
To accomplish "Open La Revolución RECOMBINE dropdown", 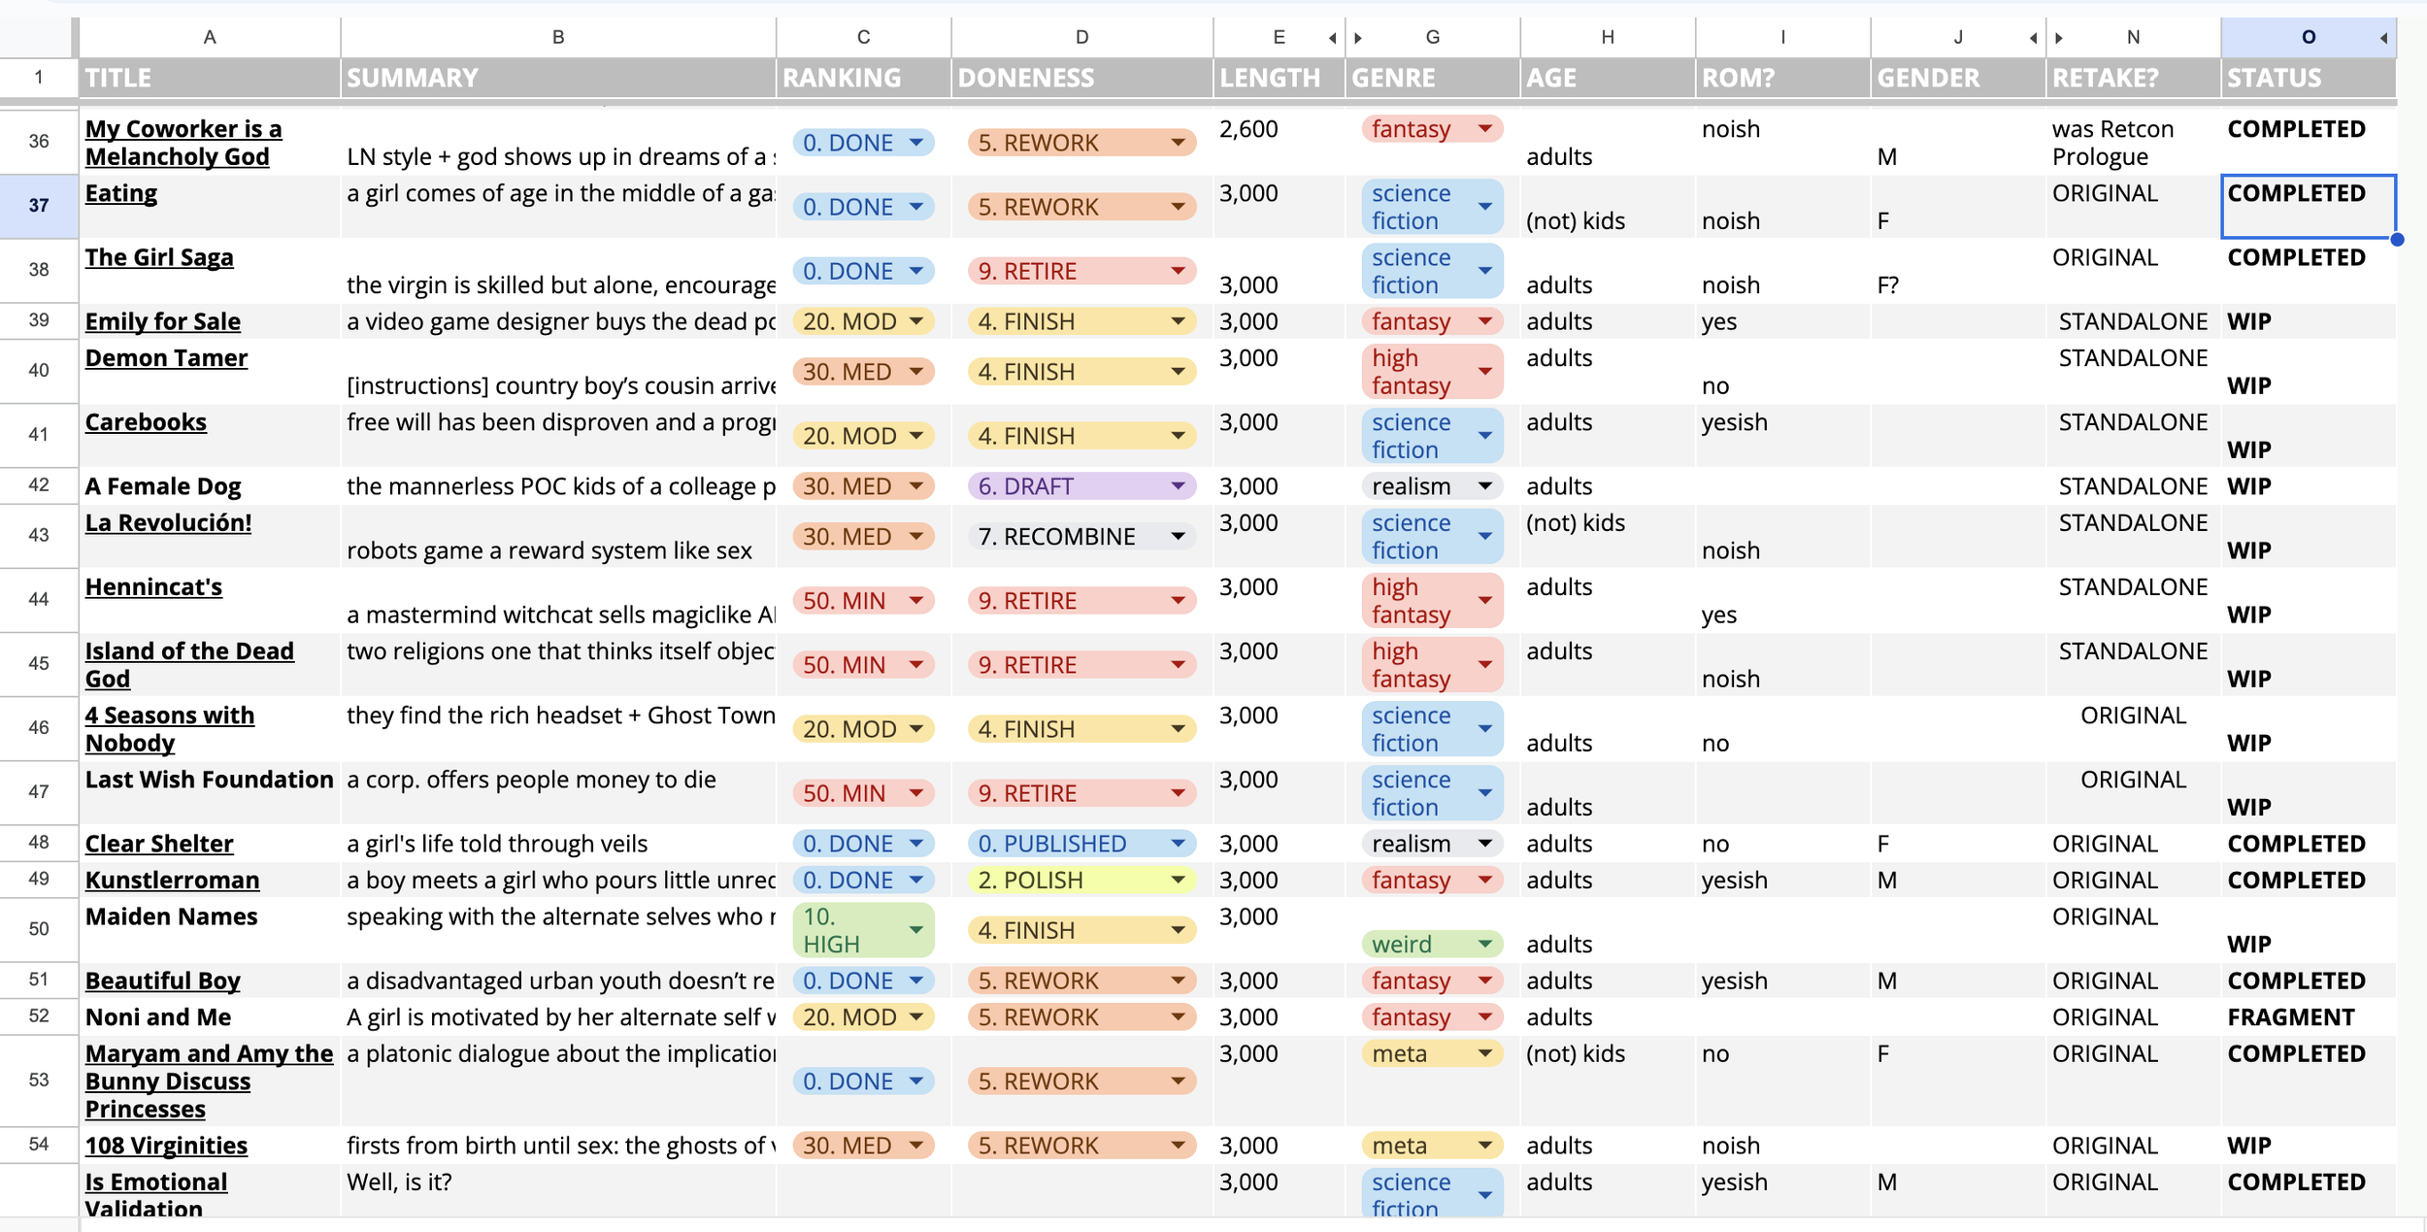I will click(1177, 537).
